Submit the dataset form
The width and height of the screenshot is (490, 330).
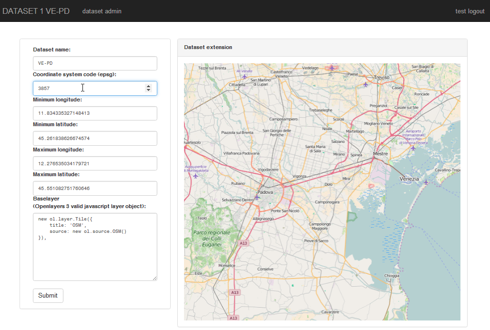pyautogui.click(x=48, y=296)
